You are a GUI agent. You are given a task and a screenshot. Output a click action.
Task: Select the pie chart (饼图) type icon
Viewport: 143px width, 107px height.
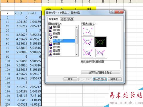click(x=51, y=37)
